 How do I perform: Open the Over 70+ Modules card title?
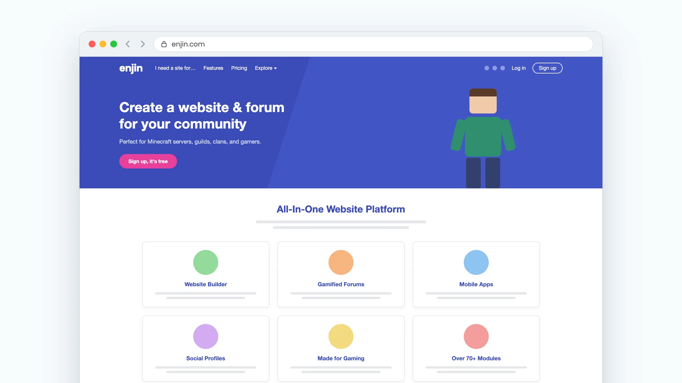click(476, 358)
